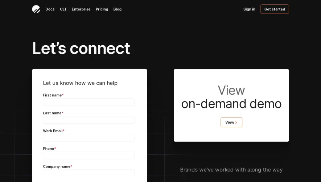The height and width of the screenshot is (182, 321).
Task: Select the Work Email text box
Action: (x=89, y=137)
